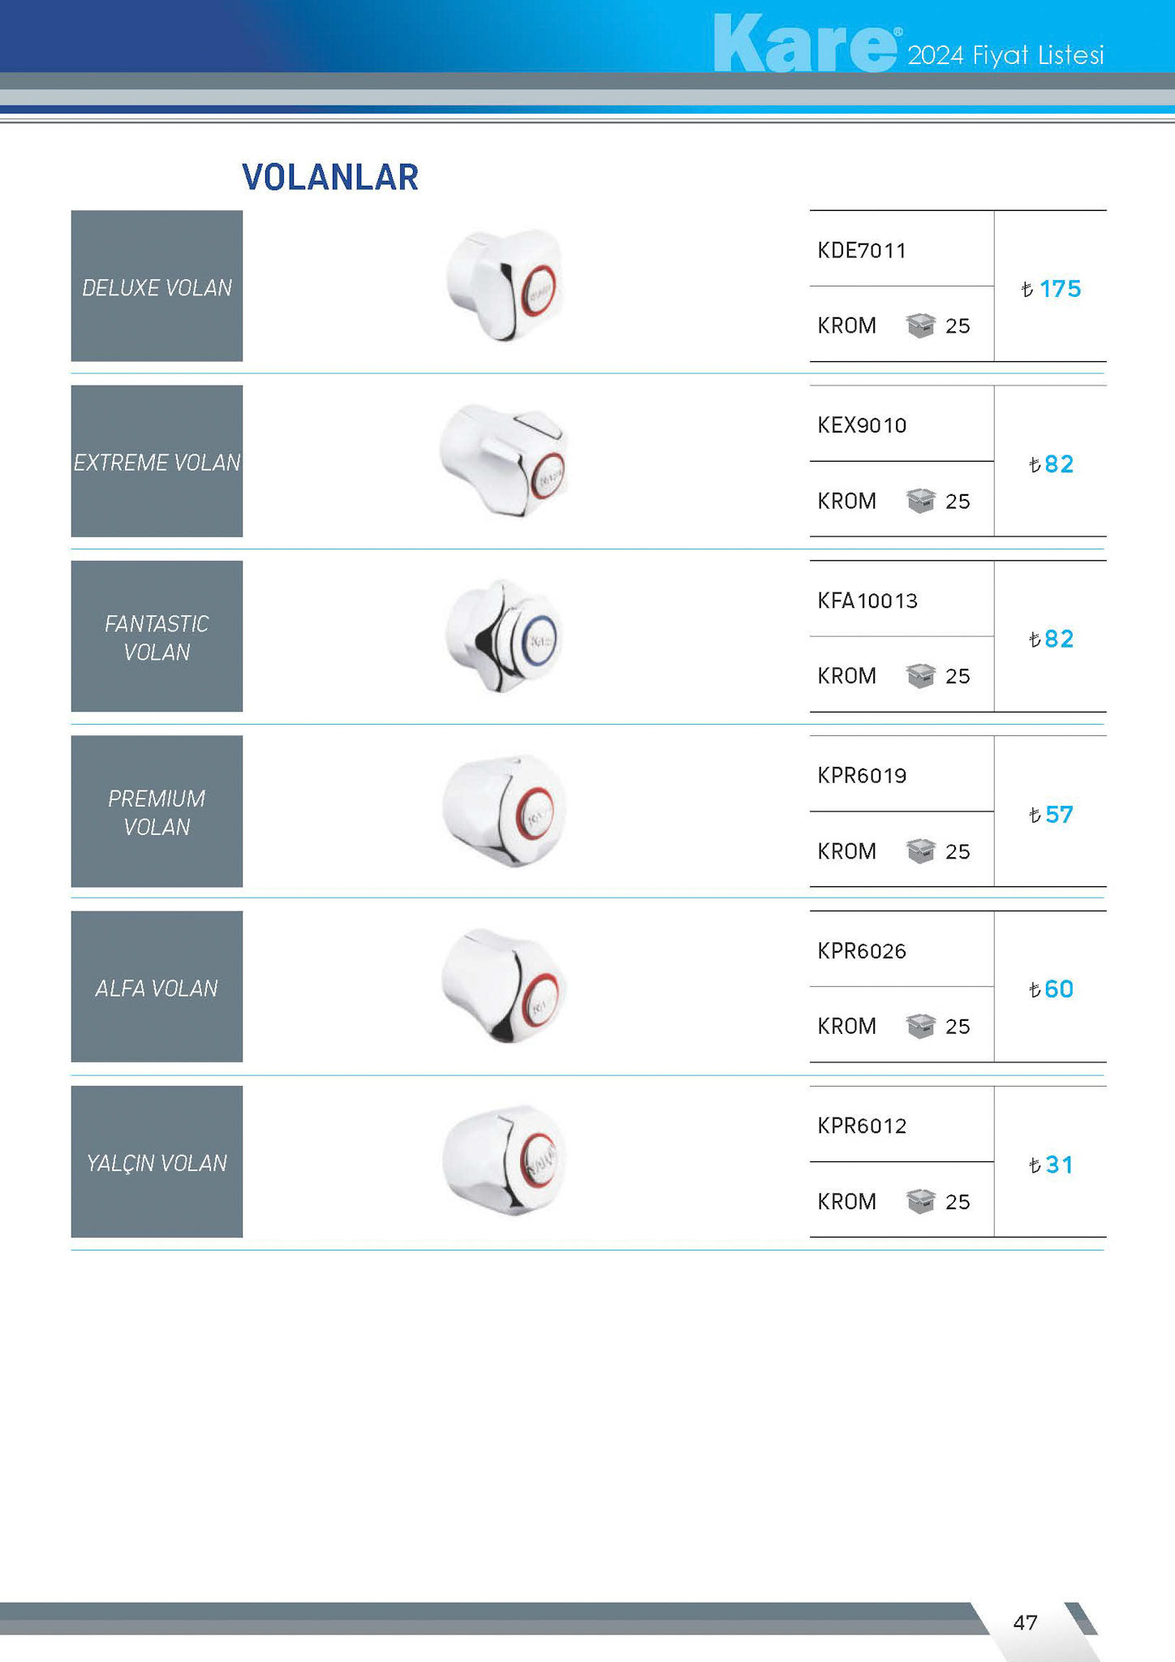Click the box icon in KPR6012 row
This screenshot has width=1175, height=1662.
click(920, 1201)
